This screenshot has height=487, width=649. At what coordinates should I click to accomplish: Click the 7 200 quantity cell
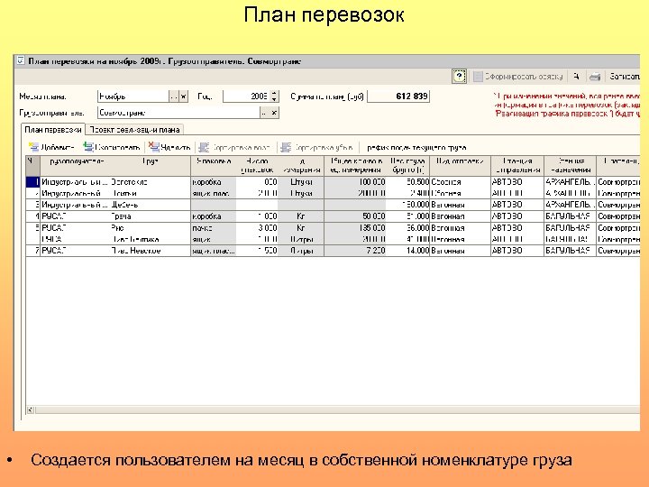tap(355, 251)
